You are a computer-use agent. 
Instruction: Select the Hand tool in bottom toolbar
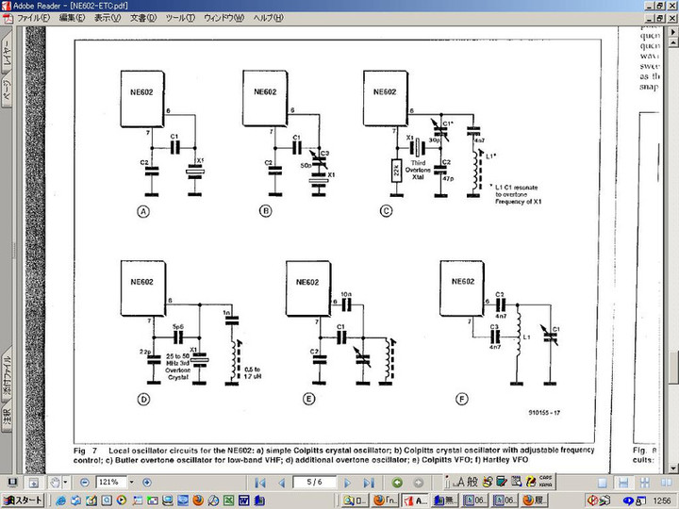pyautogui.click(x=56, y=483)
